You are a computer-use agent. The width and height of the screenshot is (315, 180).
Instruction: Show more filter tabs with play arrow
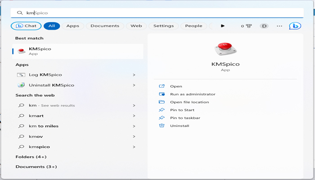222,26
